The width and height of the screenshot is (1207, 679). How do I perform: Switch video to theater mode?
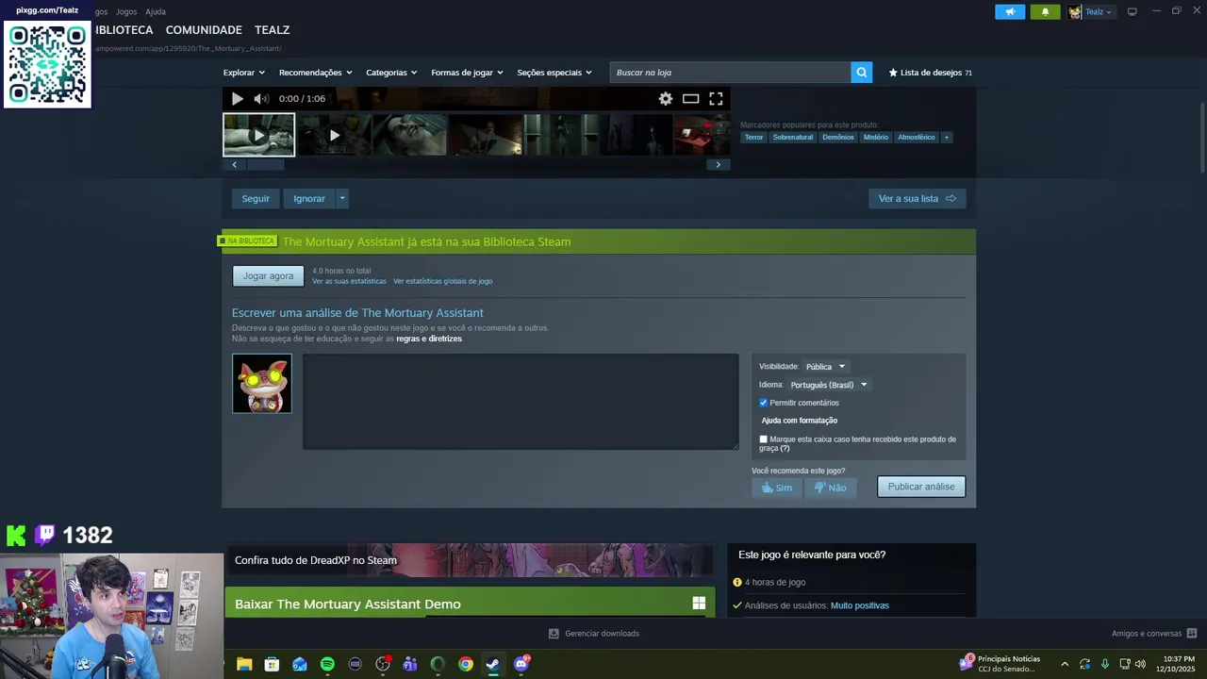tap(690, 98)
